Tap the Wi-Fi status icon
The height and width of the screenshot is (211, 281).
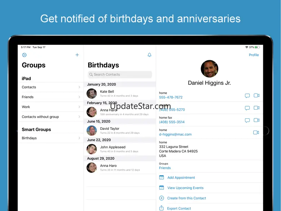[x=247, y=47]
